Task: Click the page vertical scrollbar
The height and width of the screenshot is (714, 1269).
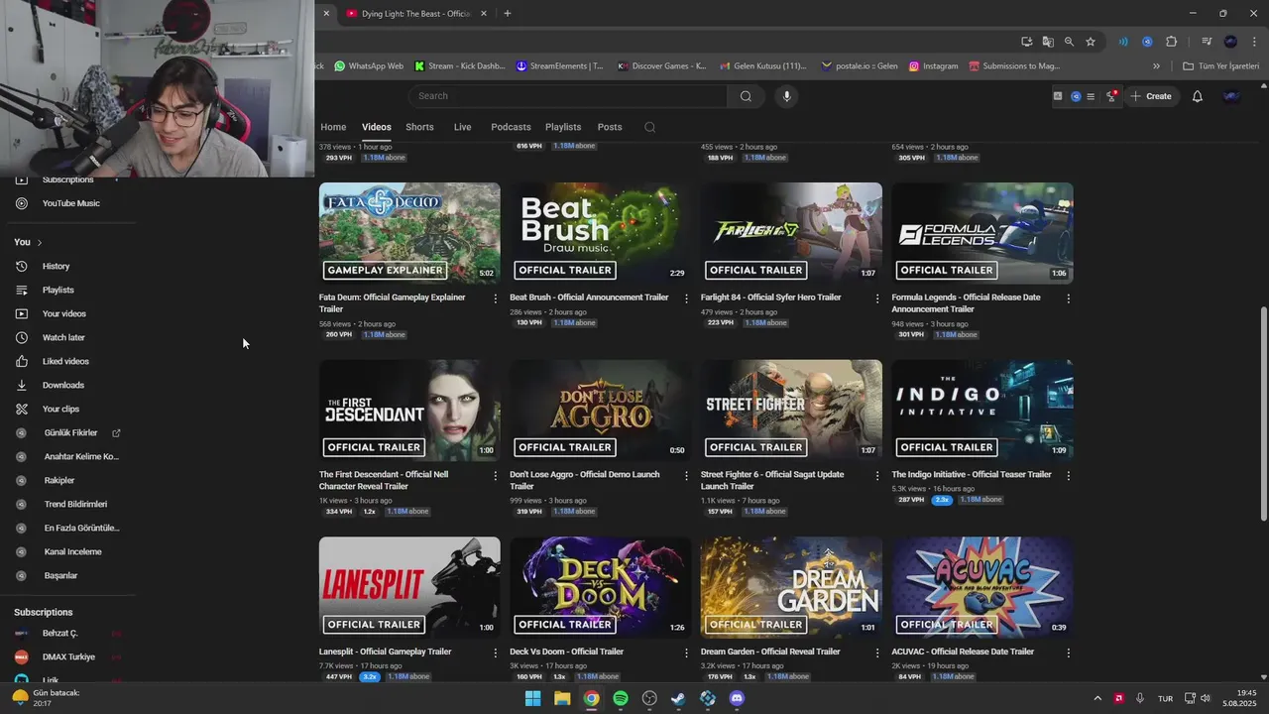Action: [x=1263, y=414]
